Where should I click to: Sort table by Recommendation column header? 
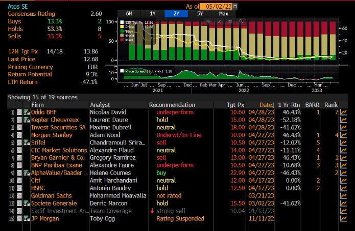pyautogui.click(x=172, y=105)
